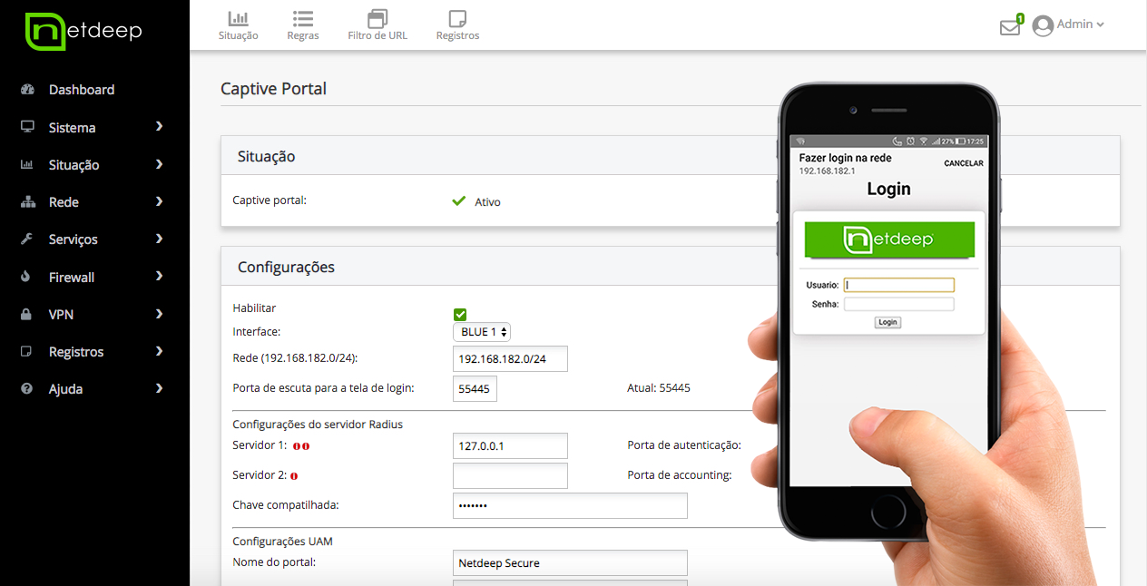Screen dimensions: 1147x586
Task: Open Regras list icon in top toolbar
Action: (302, 19)
